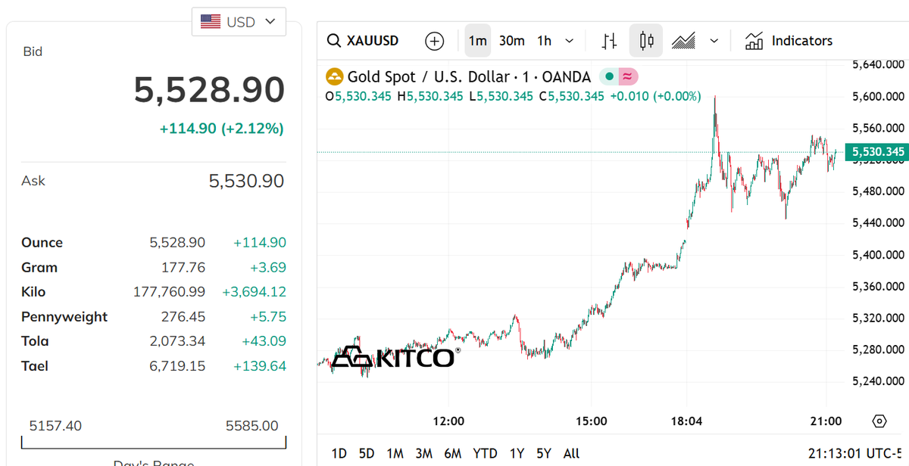This screenshot has height=466, width=909.
Task: Click the chart settings hexagon icon
Action: pos(879,421)
